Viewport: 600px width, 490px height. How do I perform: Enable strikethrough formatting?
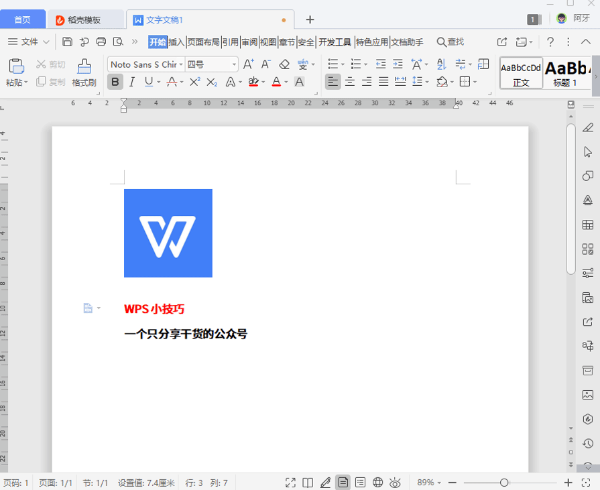173,81
